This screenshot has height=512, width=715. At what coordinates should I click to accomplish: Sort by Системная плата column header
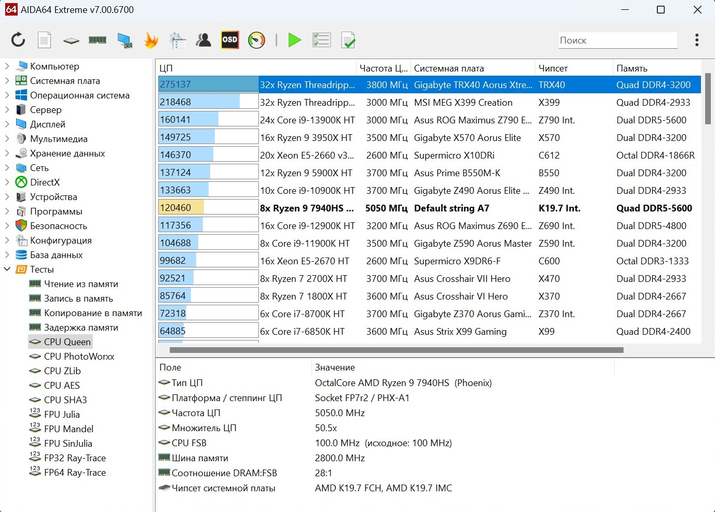point(449,68)
